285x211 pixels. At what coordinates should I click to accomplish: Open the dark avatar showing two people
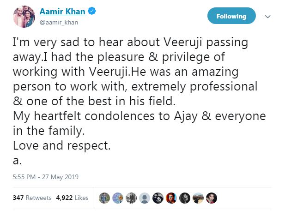click(158, 198)
